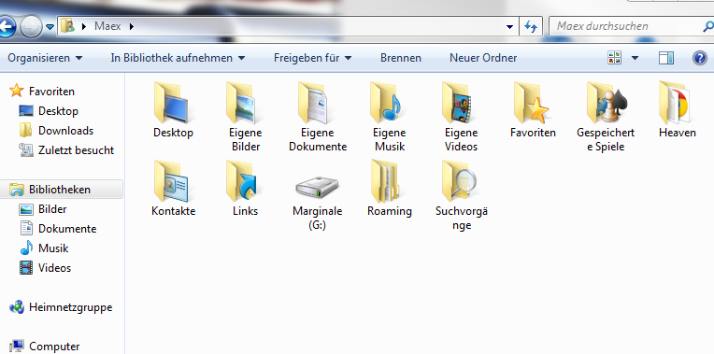Open the Organisieren menu
The image size is (714, 354).
tap(45, 58)
